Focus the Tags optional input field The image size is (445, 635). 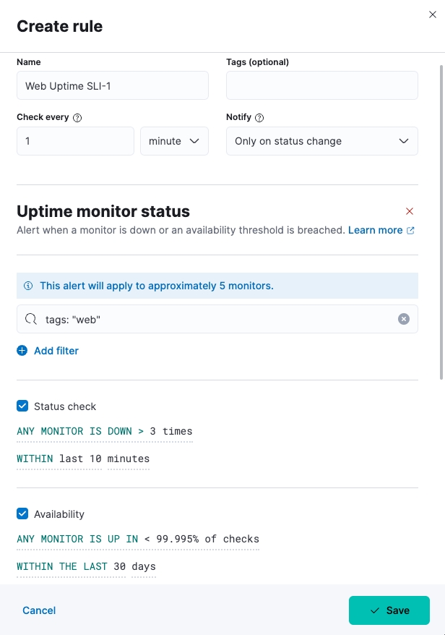tap(322, 85)
